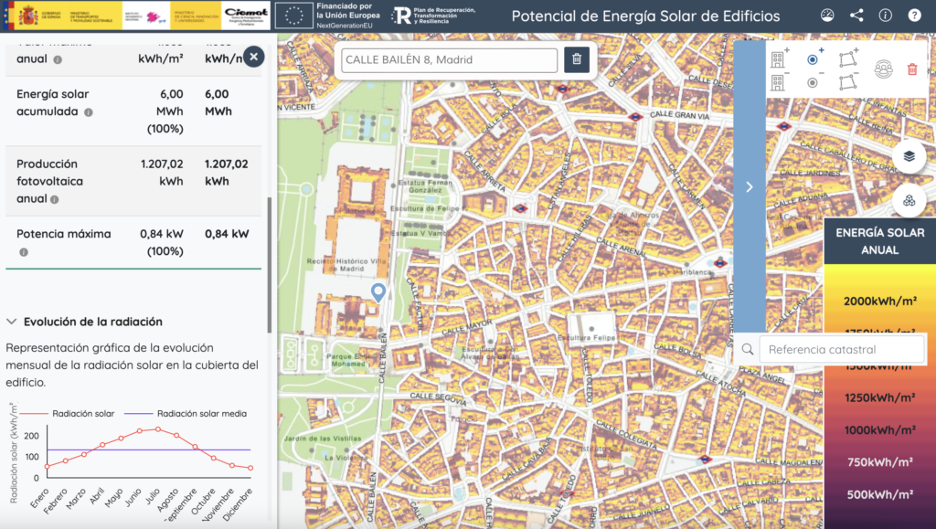Click the search magnifier for catastral reference

click(748, 350)
